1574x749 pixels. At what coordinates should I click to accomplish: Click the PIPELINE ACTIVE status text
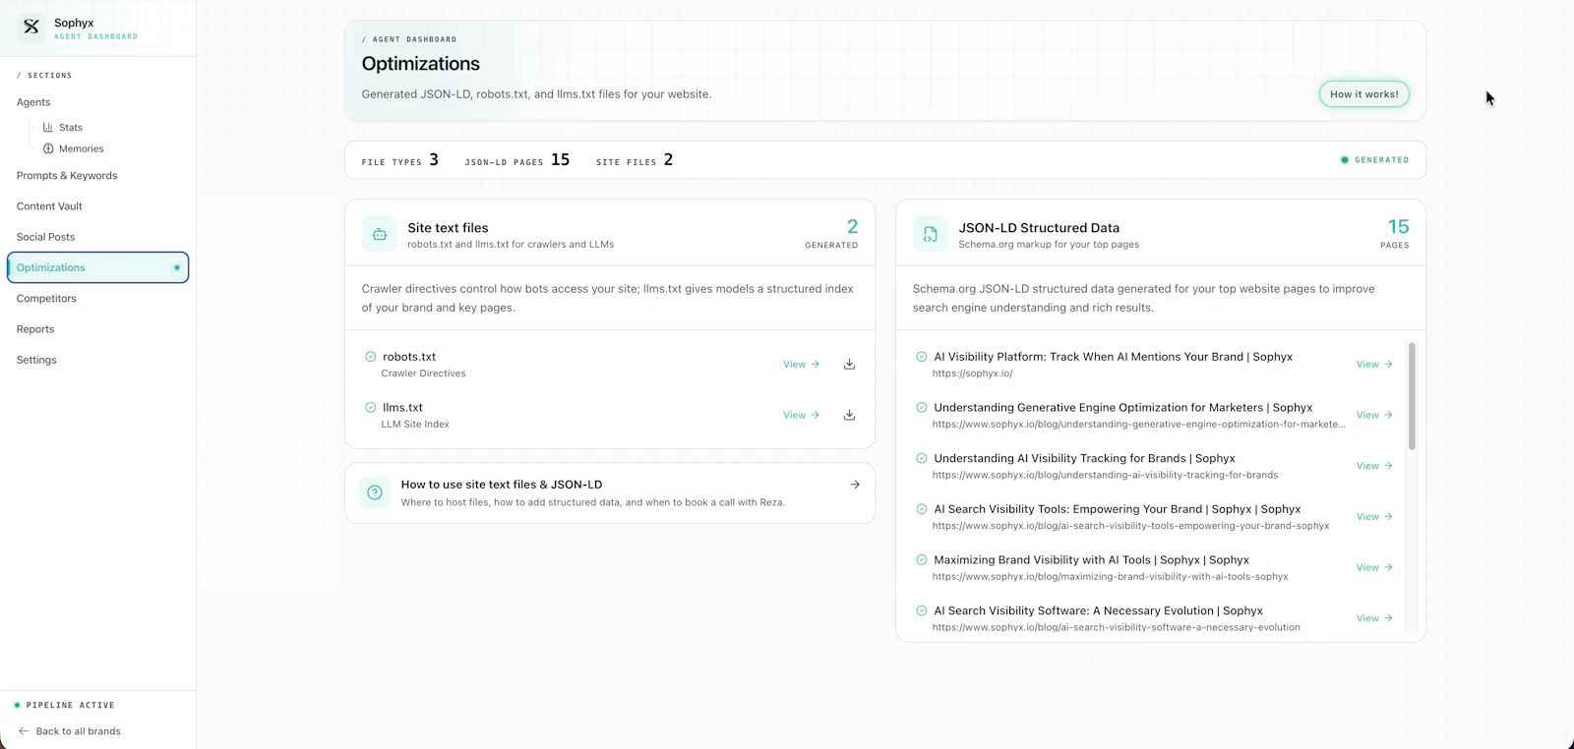71,706
